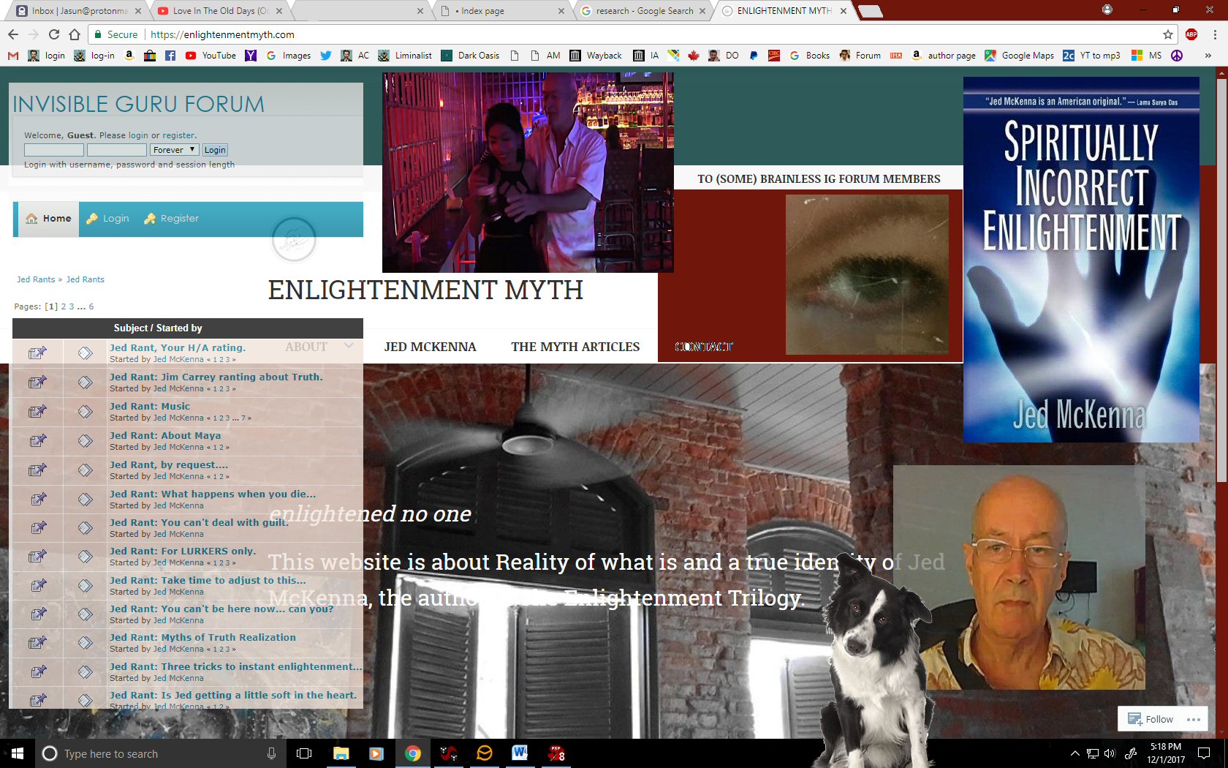The width and height of the screenshot is (1228, 768).
Task: Click the browser home icon
Action: click(x=75, y=34)
